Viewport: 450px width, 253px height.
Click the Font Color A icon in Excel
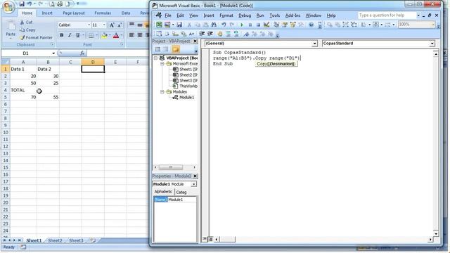coord(116,35)
